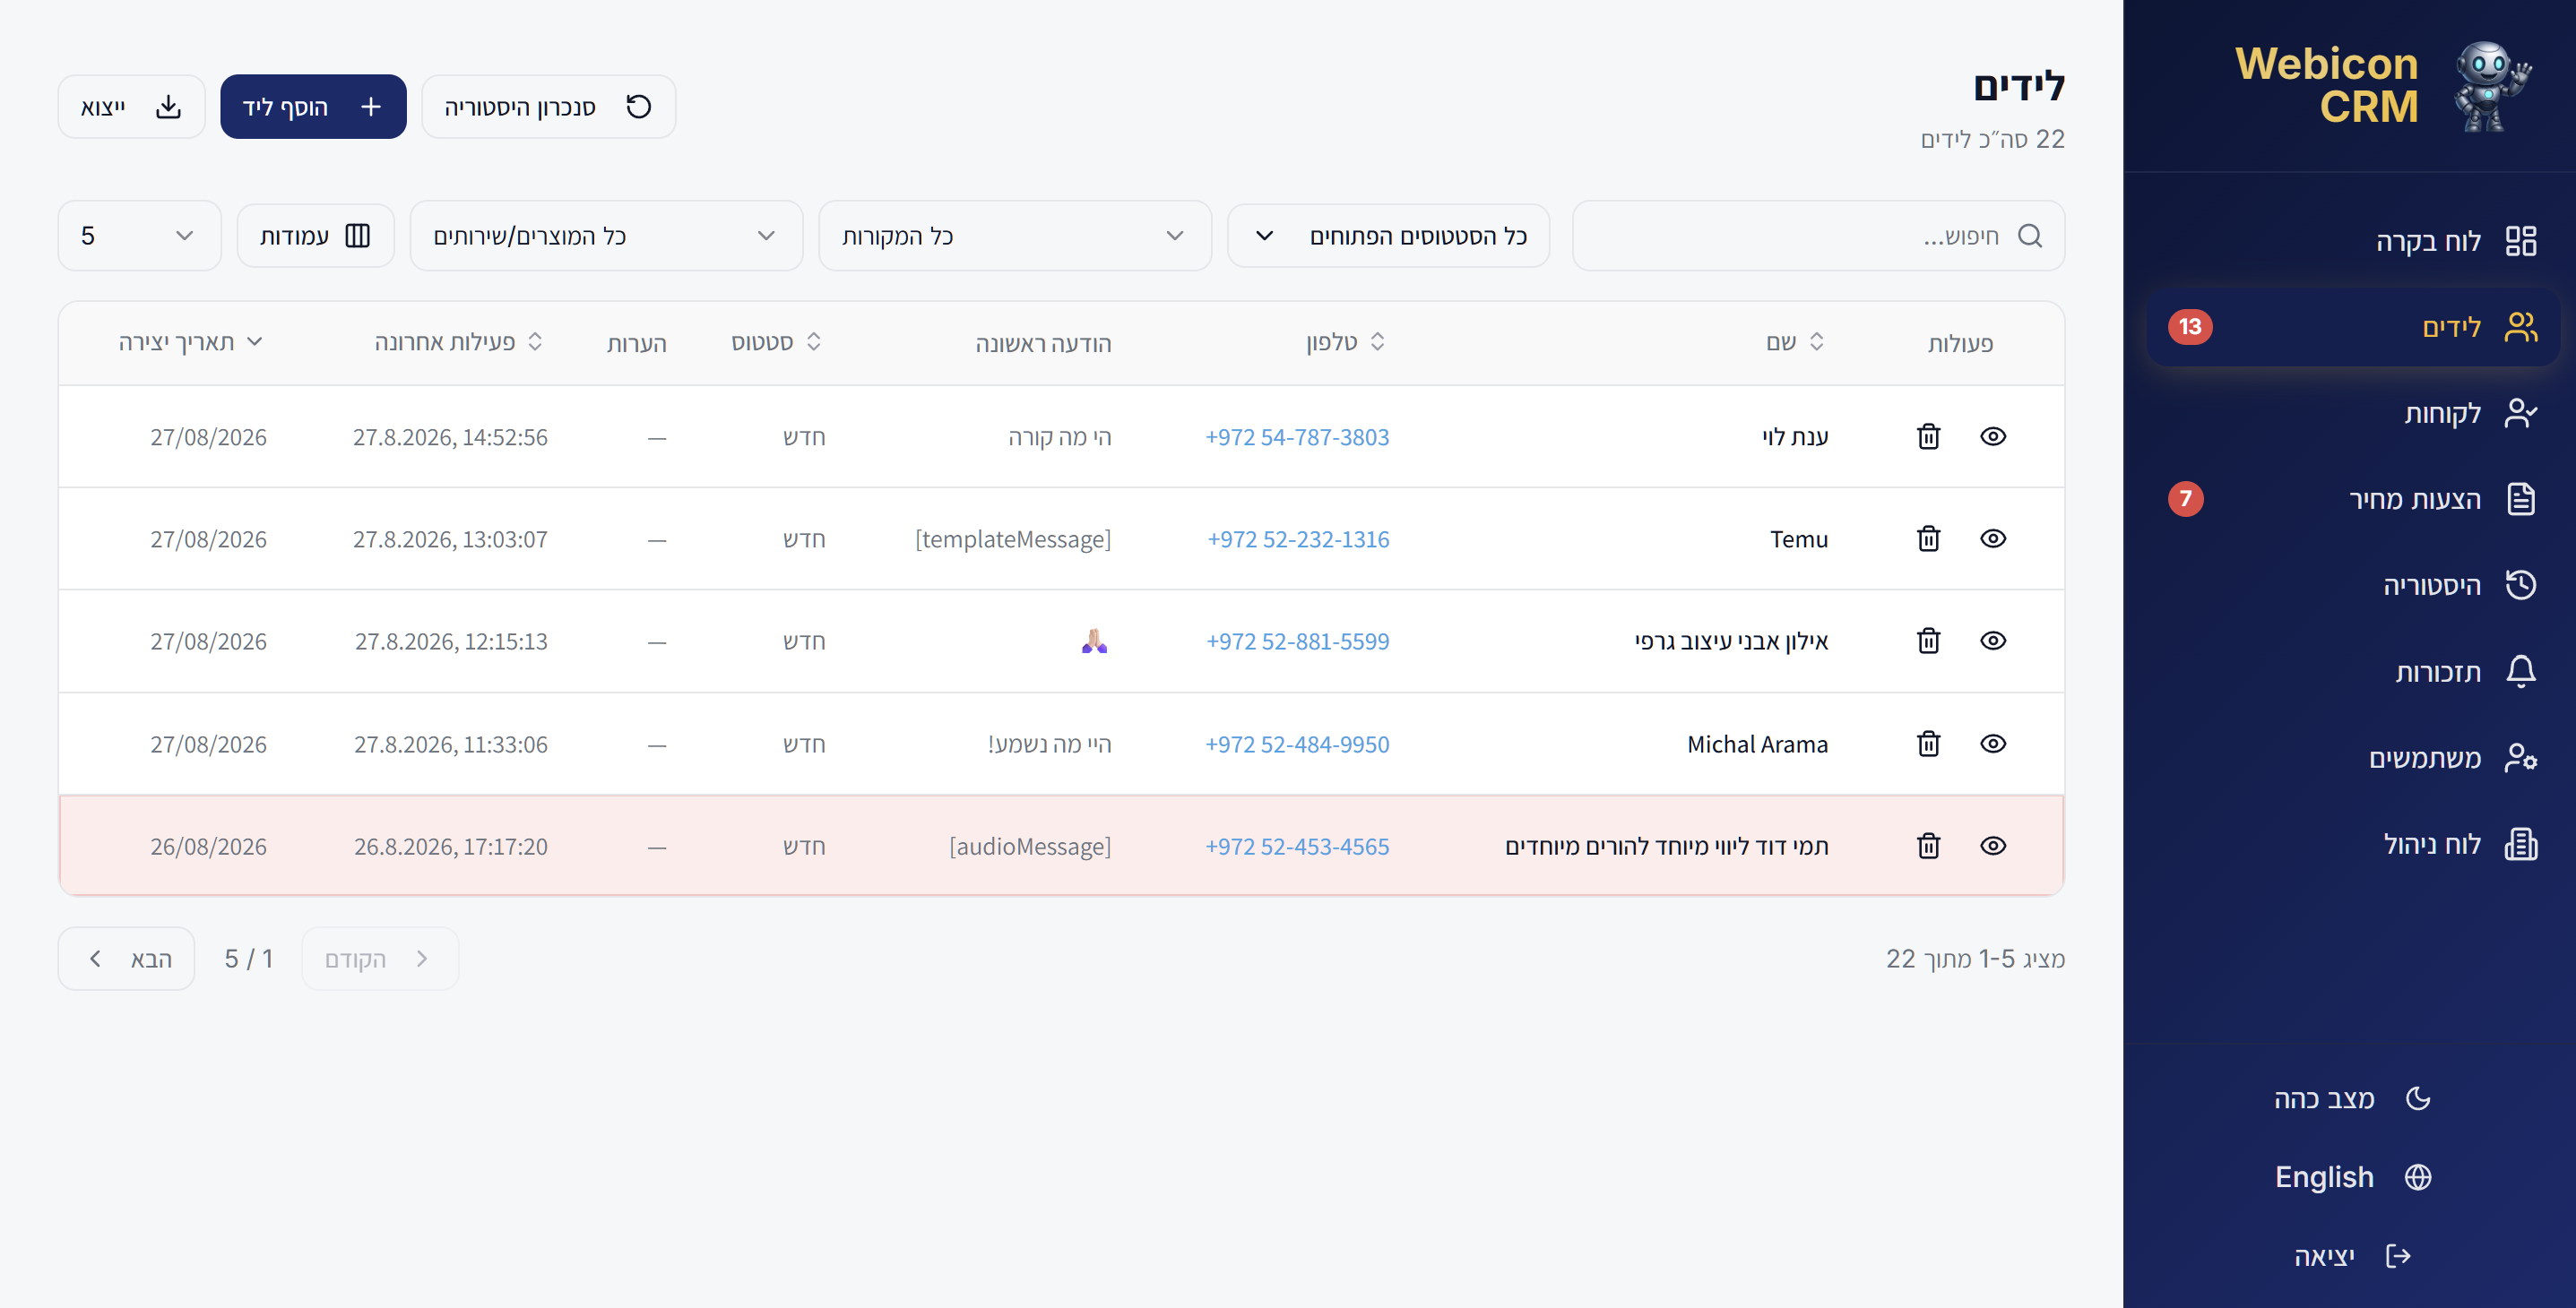Image resolution: width=2576 pixels, height=1308 pixels.
Task: Click trash icon for אילן אבני עיצוב גרפי
Action: point(1928,641)
